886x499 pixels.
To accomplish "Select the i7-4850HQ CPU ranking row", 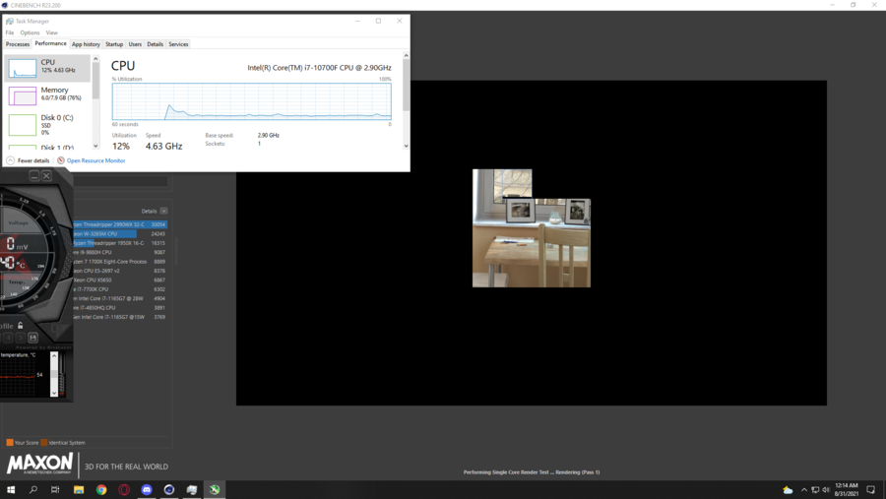I will click(120, 307).
